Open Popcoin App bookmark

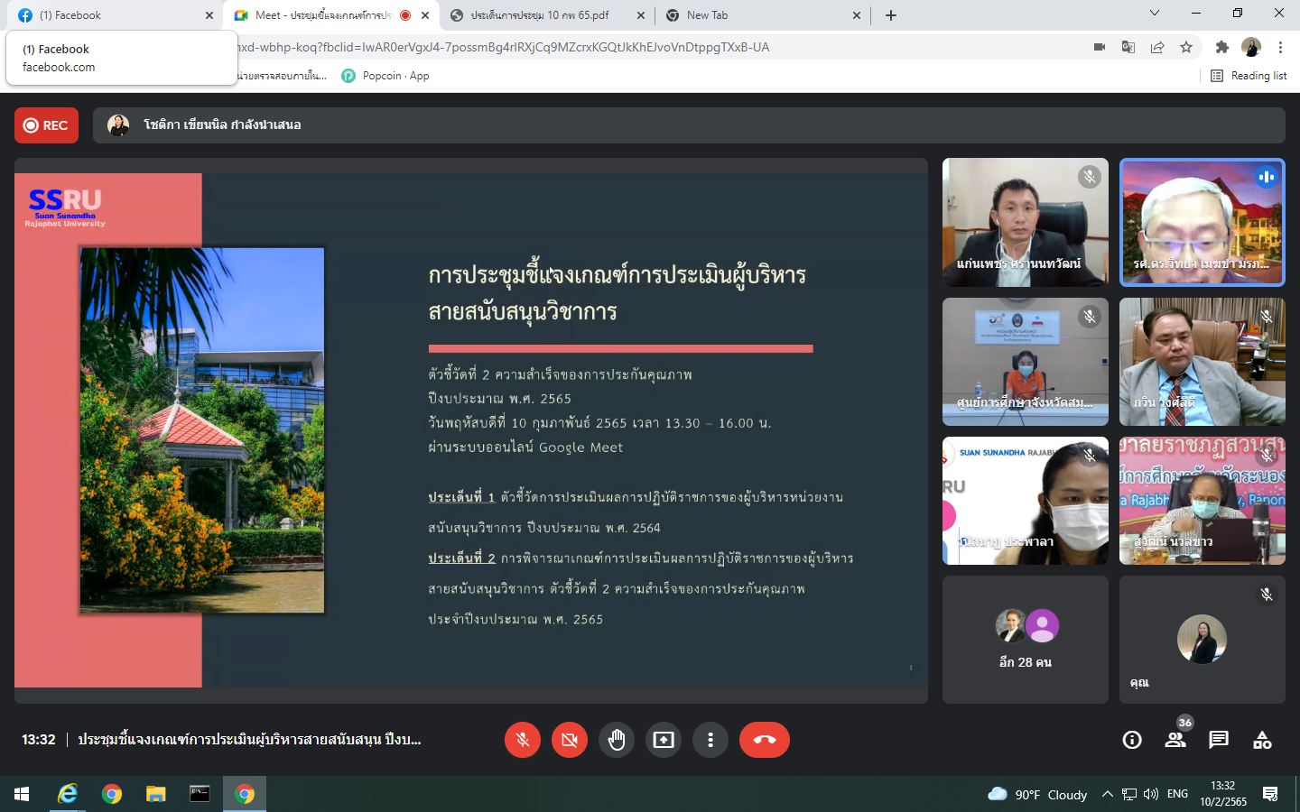pyautogui.click(x=385, y=76)
